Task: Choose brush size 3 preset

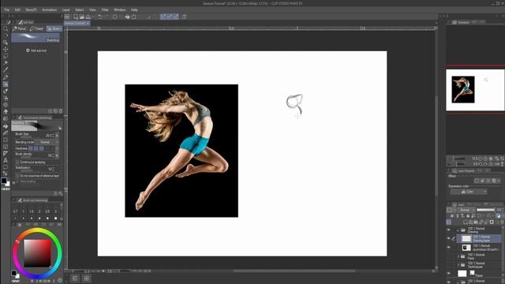Action: pos(56,214)
